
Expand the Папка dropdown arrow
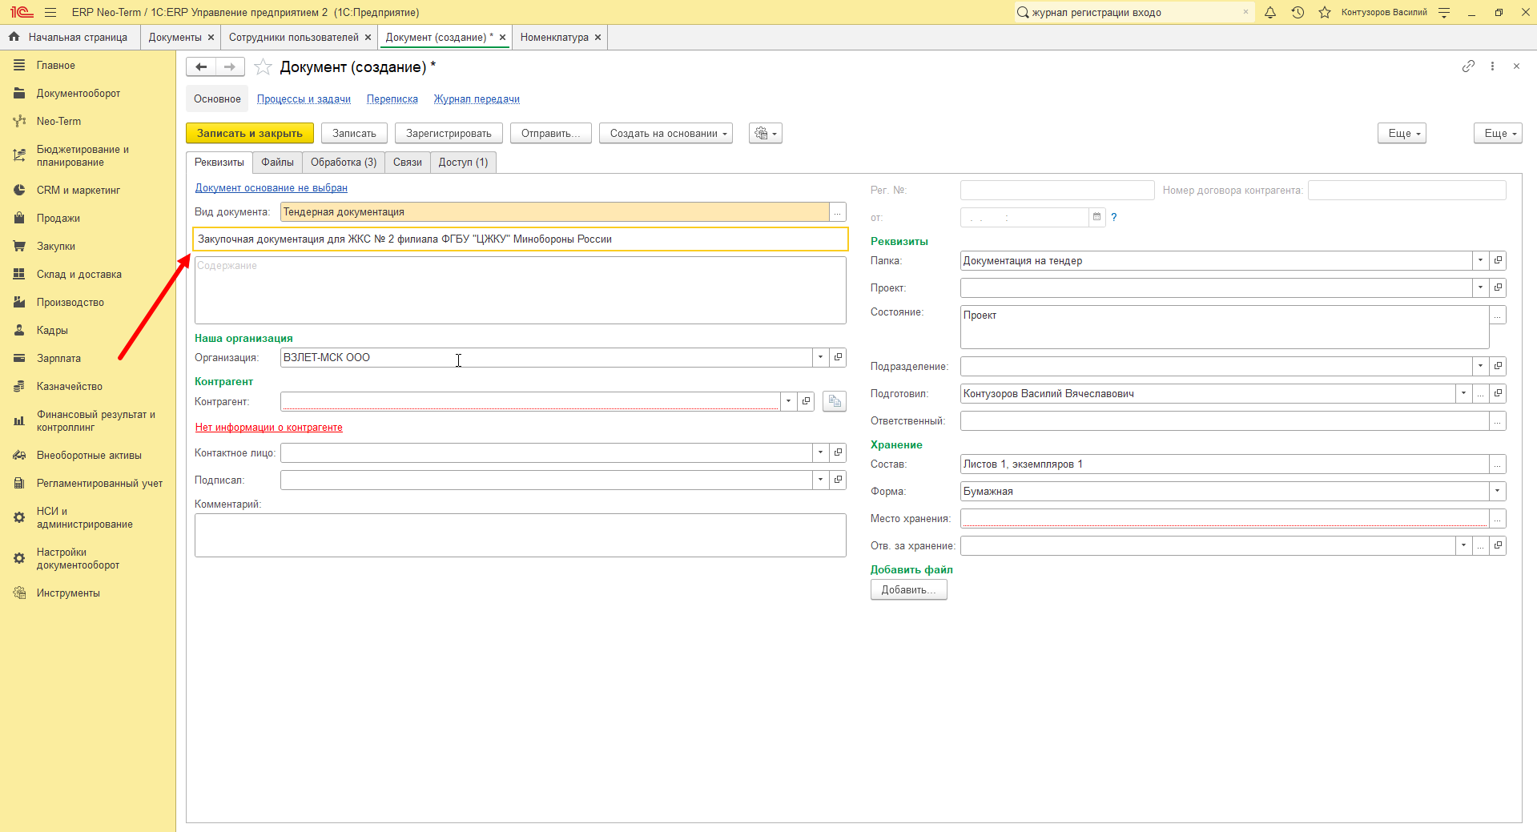coord(1480,260)
